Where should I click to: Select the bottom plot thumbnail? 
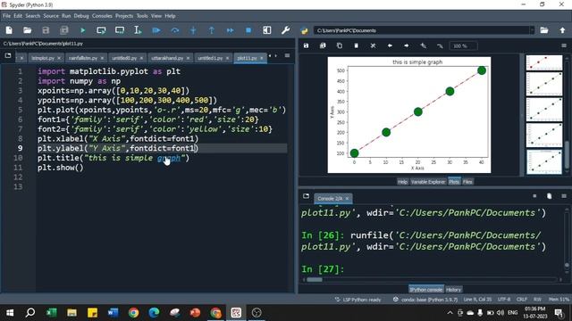click(544, 162)
